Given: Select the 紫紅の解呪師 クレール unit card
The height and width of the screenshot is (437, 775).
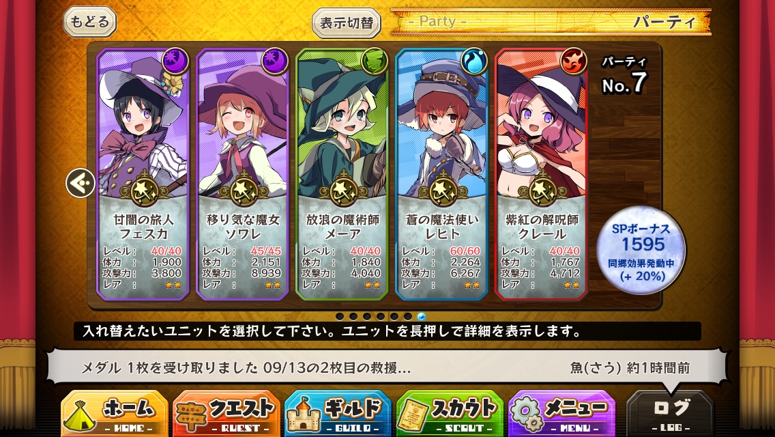Looking at the screenshot, I should (541, 175).
